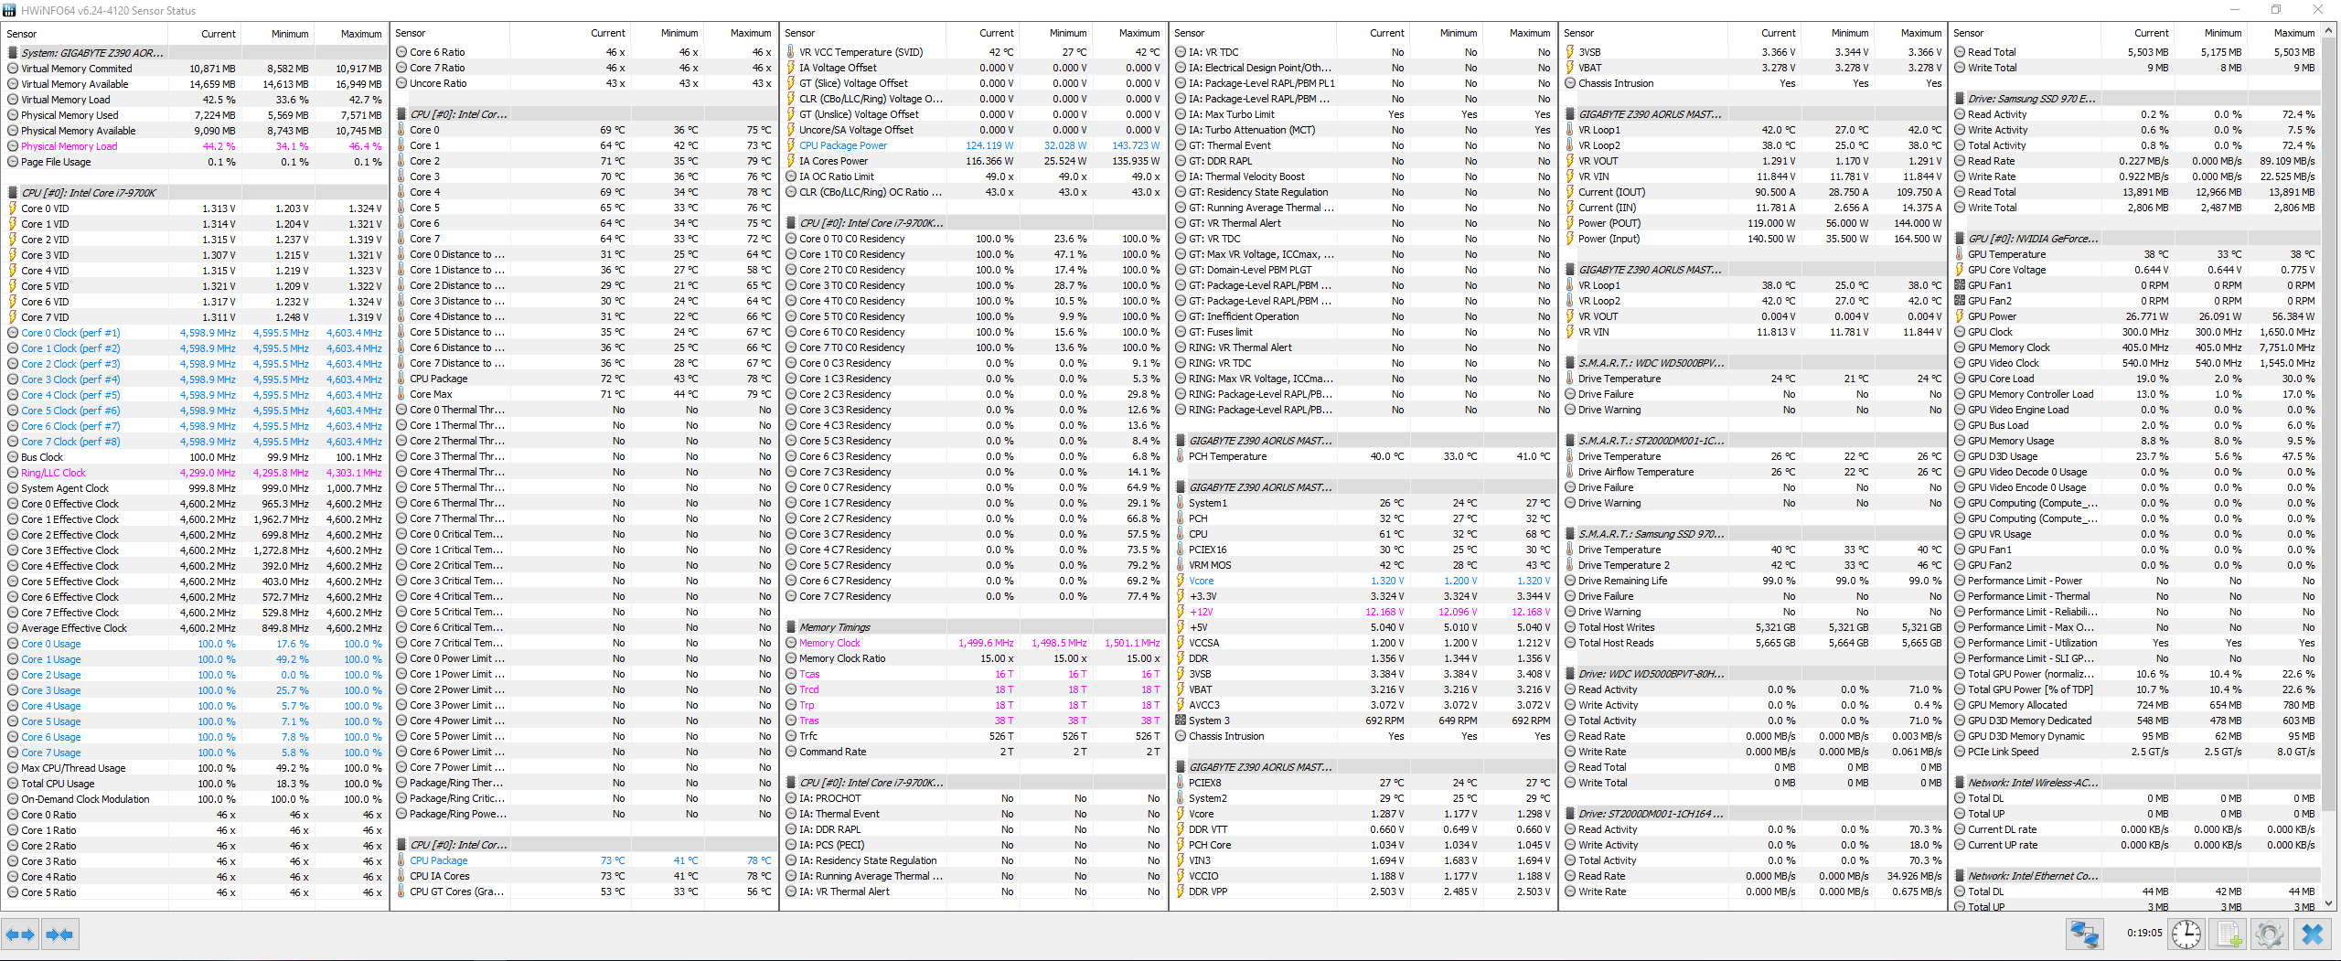Viewport: 2341px width, 961px height.
Task: Start logging with the sheet-plus icon
Action: click(2229, 934)
